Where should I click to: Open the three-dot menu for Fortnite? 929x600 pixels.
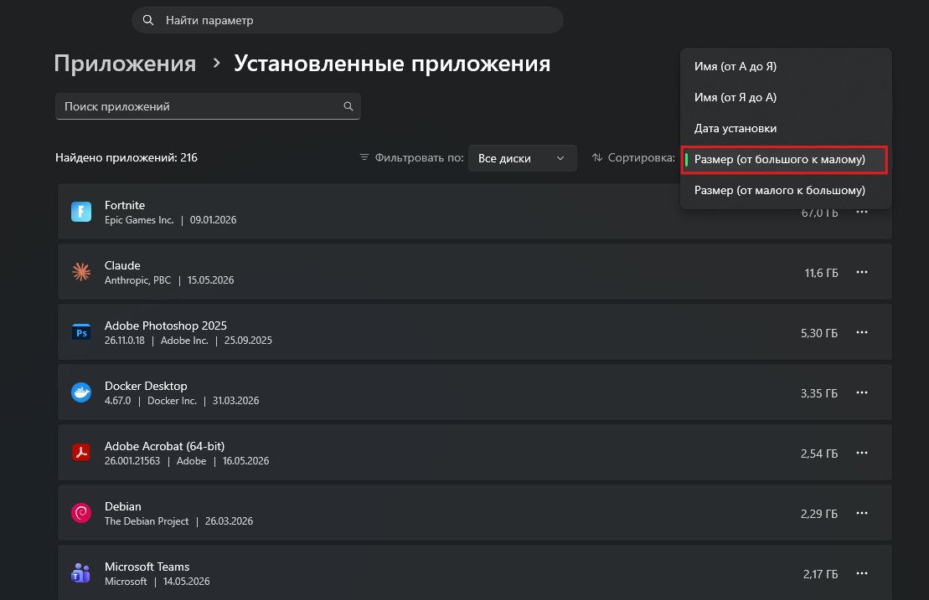point(861,212)
